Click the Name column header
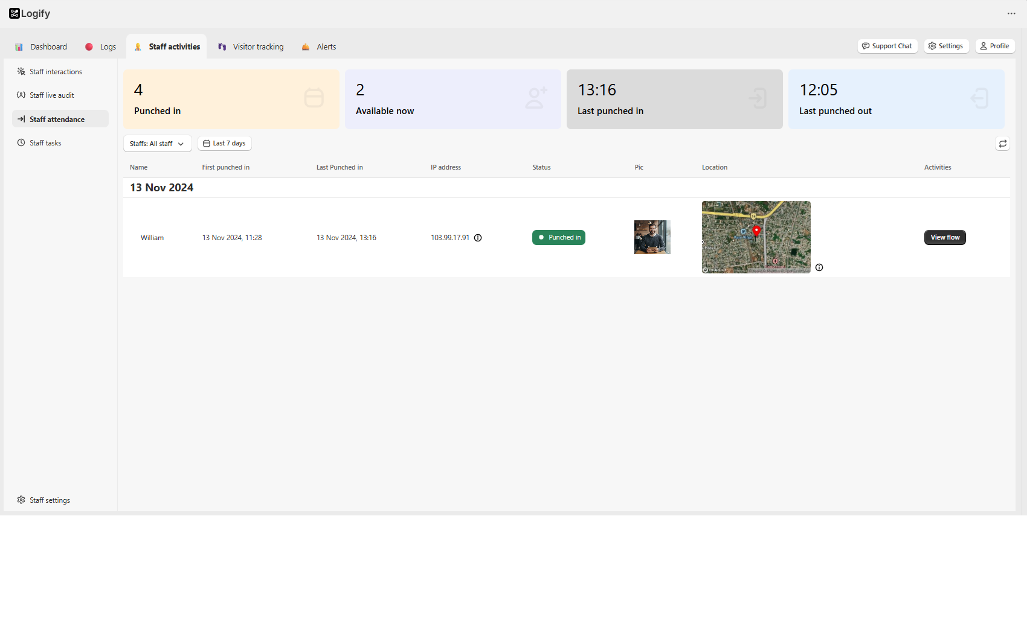 (138, 167)
